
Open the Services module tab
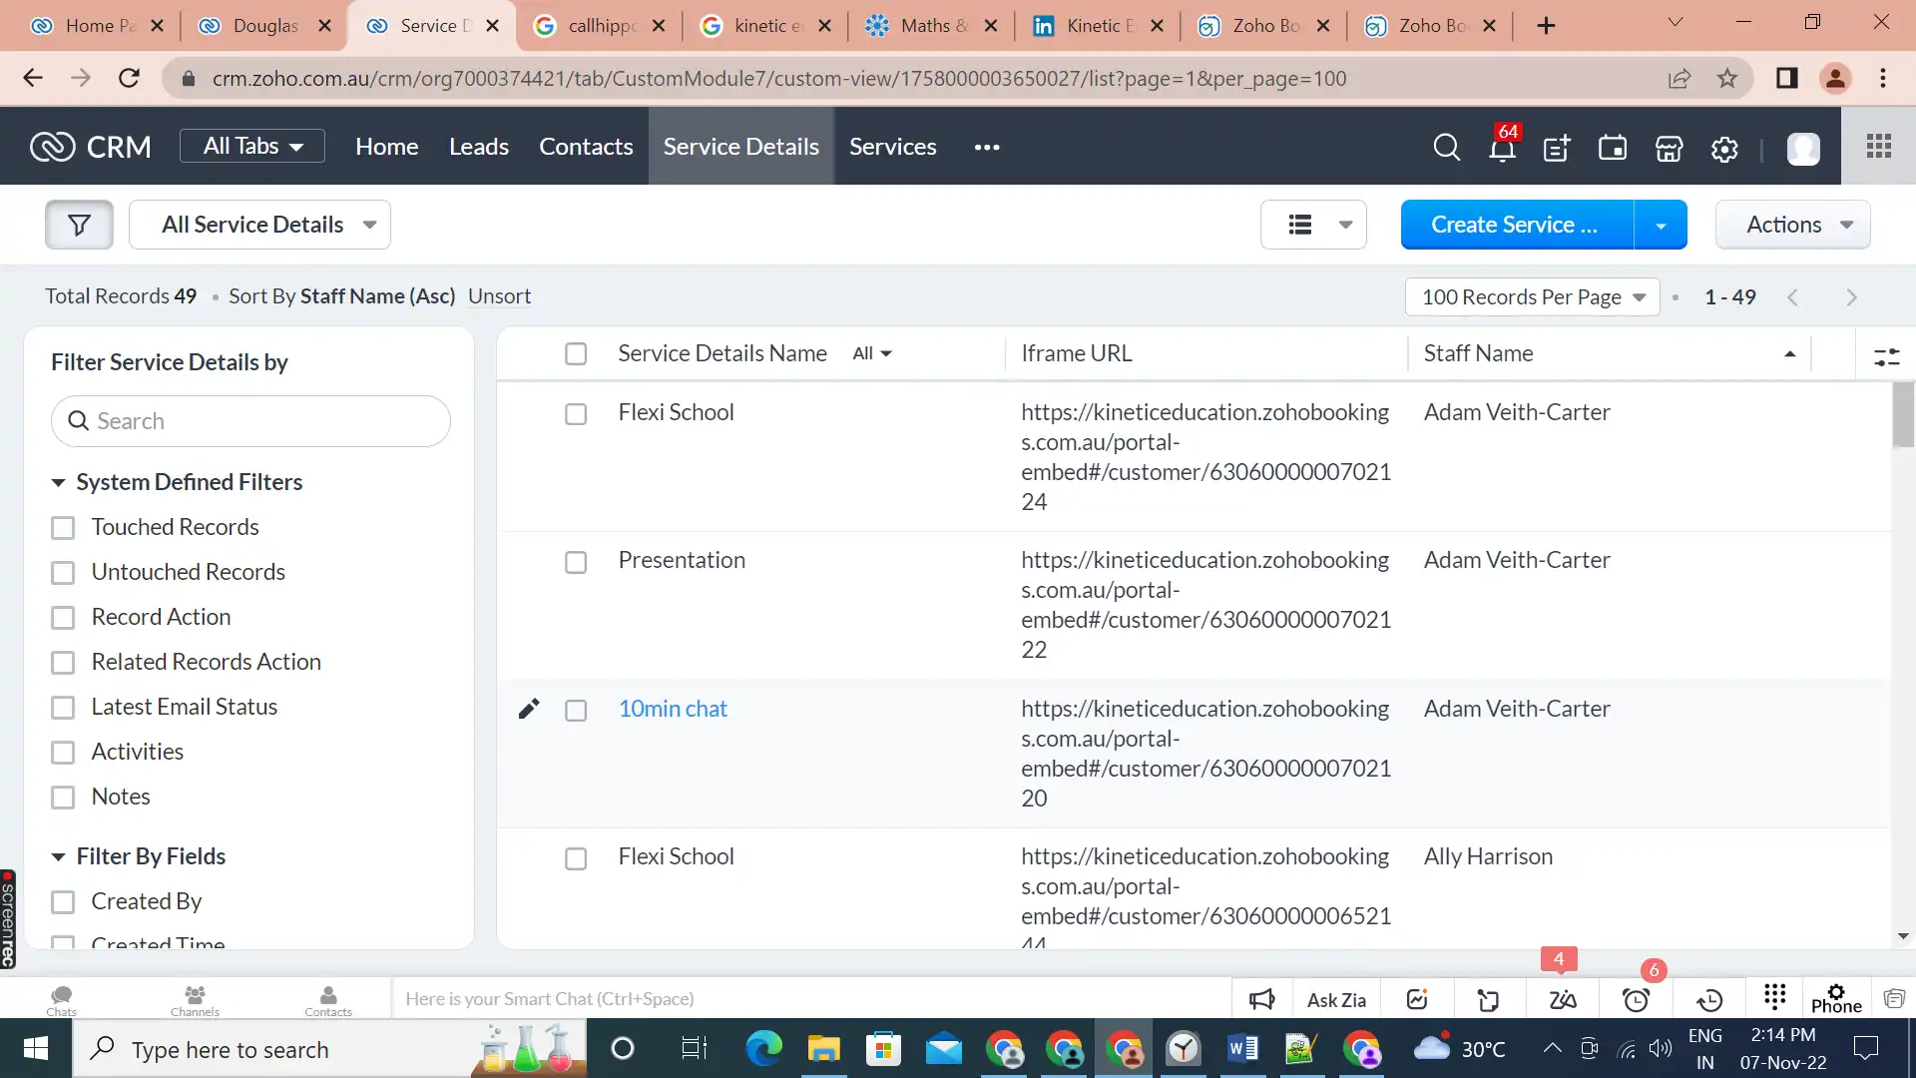[x=892, y=146]
